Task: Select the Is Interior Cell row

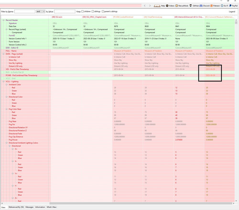Action: click(118, 57)
